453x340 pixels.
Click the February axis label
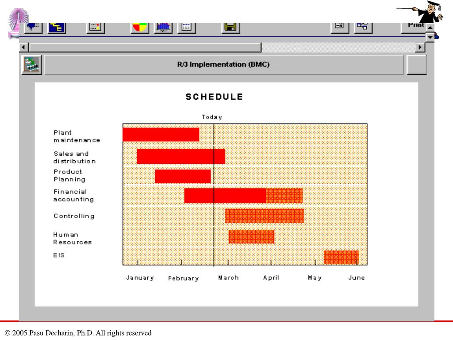pyautogui.click(x=184, y=278)
